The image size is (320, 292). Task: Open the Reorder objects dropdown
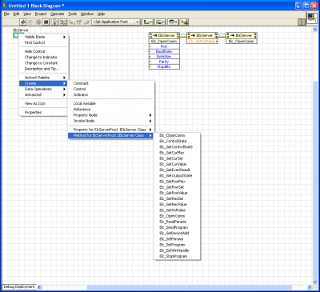click(x=173, y=22)
